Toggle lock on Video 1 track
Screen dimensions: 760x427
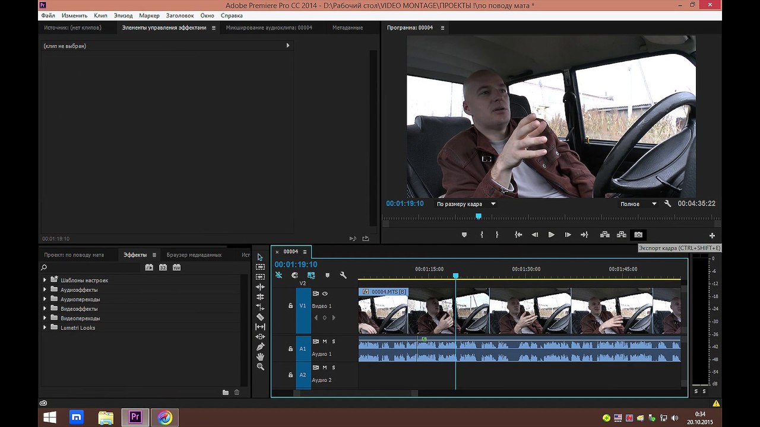pyautogui.click(x=290, y=306)
